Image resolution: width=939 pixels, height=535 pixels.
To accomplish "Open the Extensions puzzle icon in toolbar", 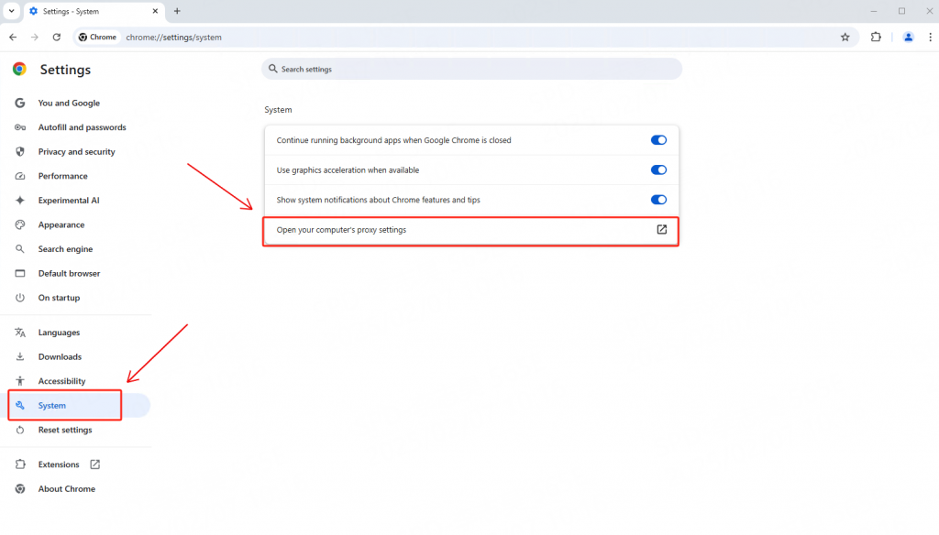I will pyautogui.click(x=876, y=38).
